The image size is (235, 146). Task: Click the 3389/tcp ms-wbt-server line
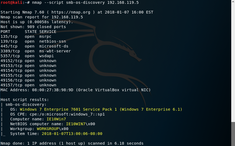click(36, 51)
